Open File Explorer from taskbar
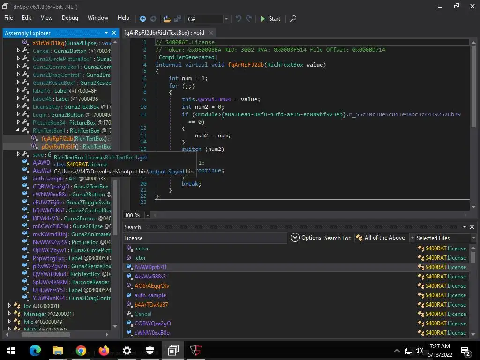The height and width of the screenshot is (360, 480). click(x=58, y=351)
